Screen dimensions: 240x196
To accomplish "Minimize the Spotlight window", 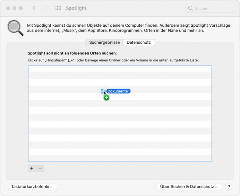I will [x=14, y=8].
